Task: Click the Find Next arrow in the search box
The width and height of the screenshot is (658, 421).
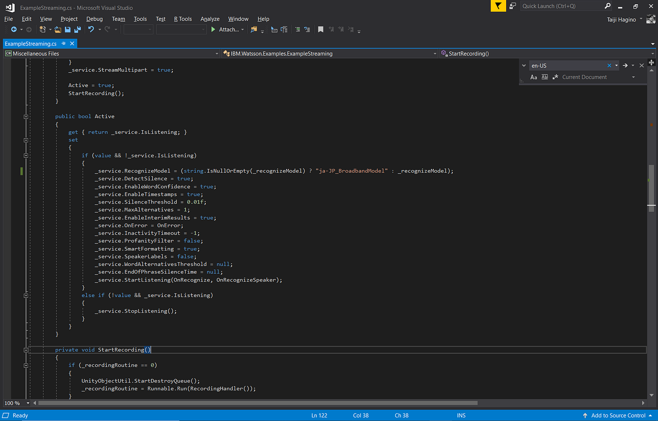Action: pos(625,65)
